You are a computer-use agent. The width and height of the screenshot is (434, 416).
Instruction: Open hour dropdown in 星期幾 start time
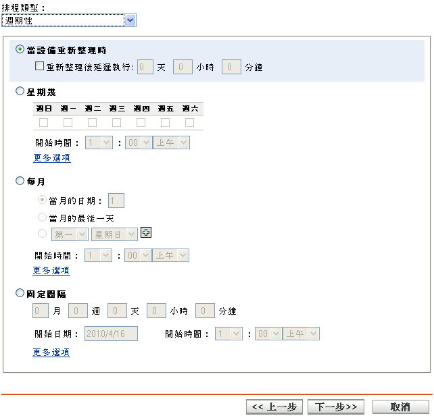click(x=99, y=142)
